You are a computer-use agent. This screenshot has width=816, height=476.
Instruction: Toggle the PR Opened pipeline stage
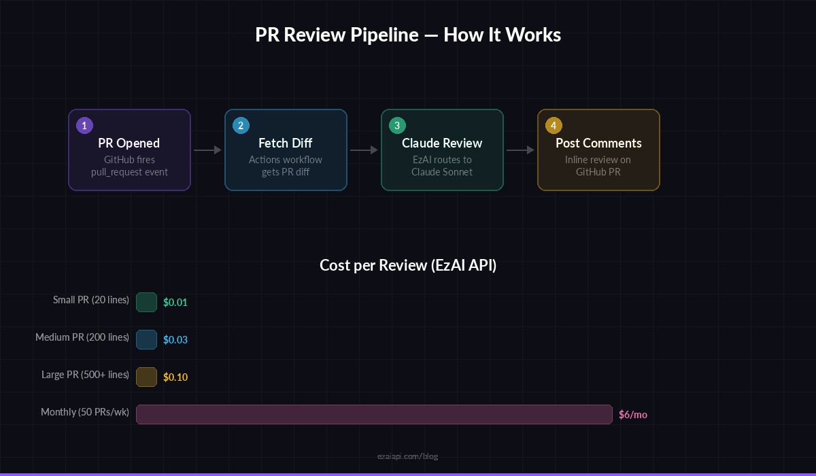(x=129, y=150)
